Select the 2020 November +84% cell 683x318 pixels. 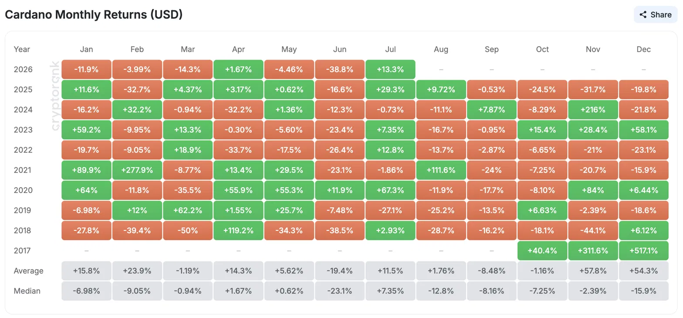593,190
